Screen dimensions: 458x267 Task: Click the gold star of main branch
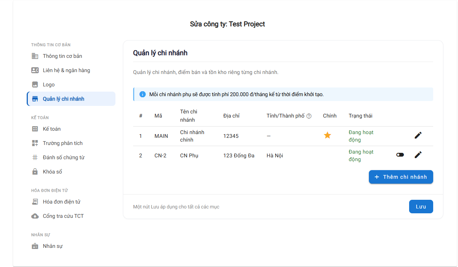click(x=328, y=135)
